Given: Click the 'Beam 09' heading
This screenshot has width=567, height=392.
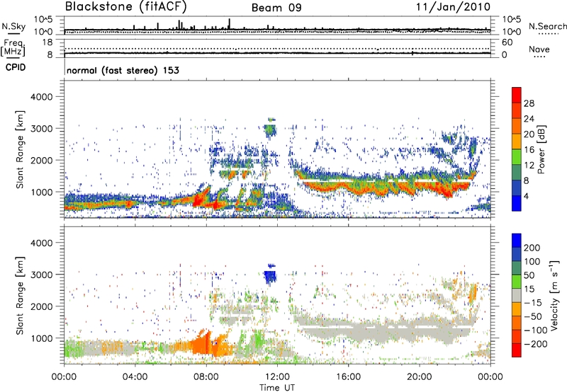Looking at the screenshot, I should (276, 8).
